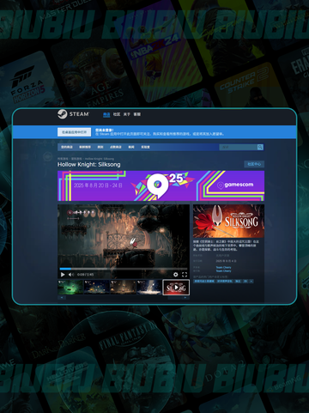
Task: Play the Silksong trailer video
Action: tap(63, 275)
